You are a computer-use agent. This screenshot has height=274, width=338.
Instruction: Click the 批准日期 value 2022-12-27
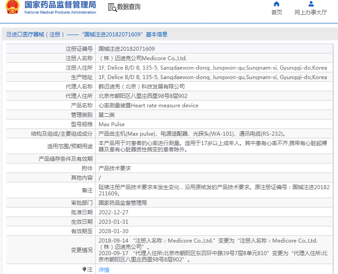(113, 212)
